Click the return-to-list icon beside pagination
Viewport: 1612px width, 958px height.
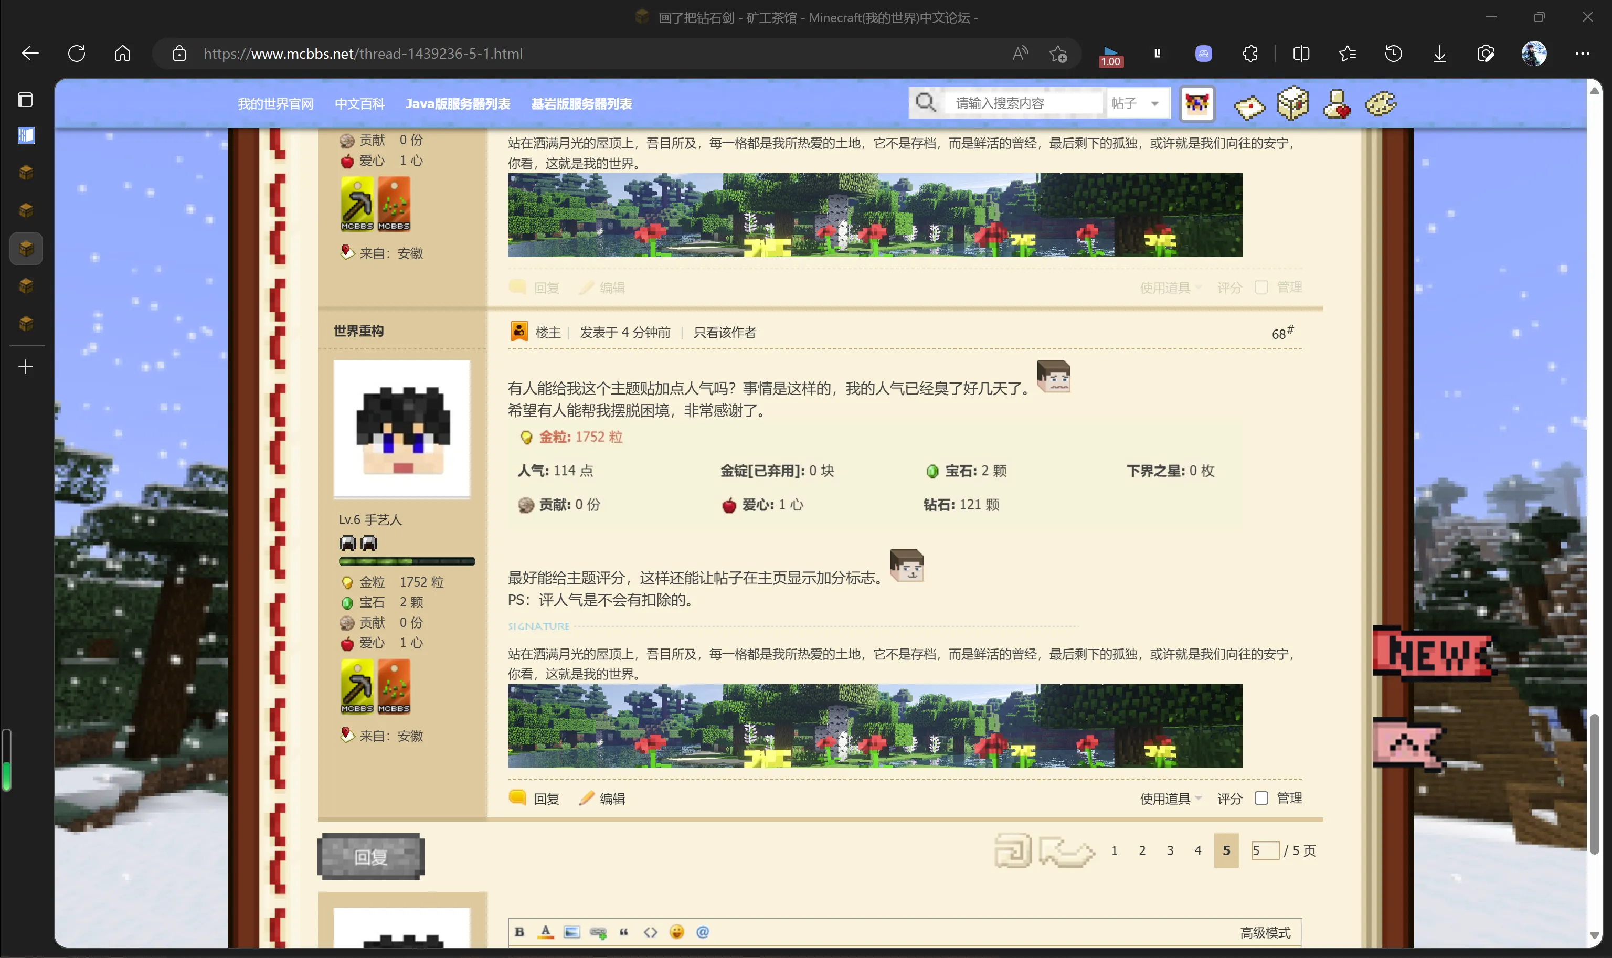[x=1013, y=850]
